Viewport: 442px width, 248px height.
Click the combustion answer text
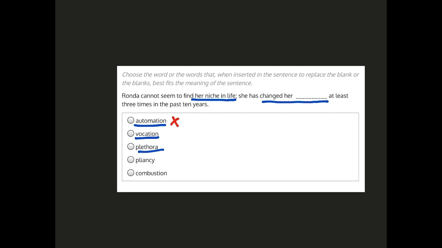151,173
